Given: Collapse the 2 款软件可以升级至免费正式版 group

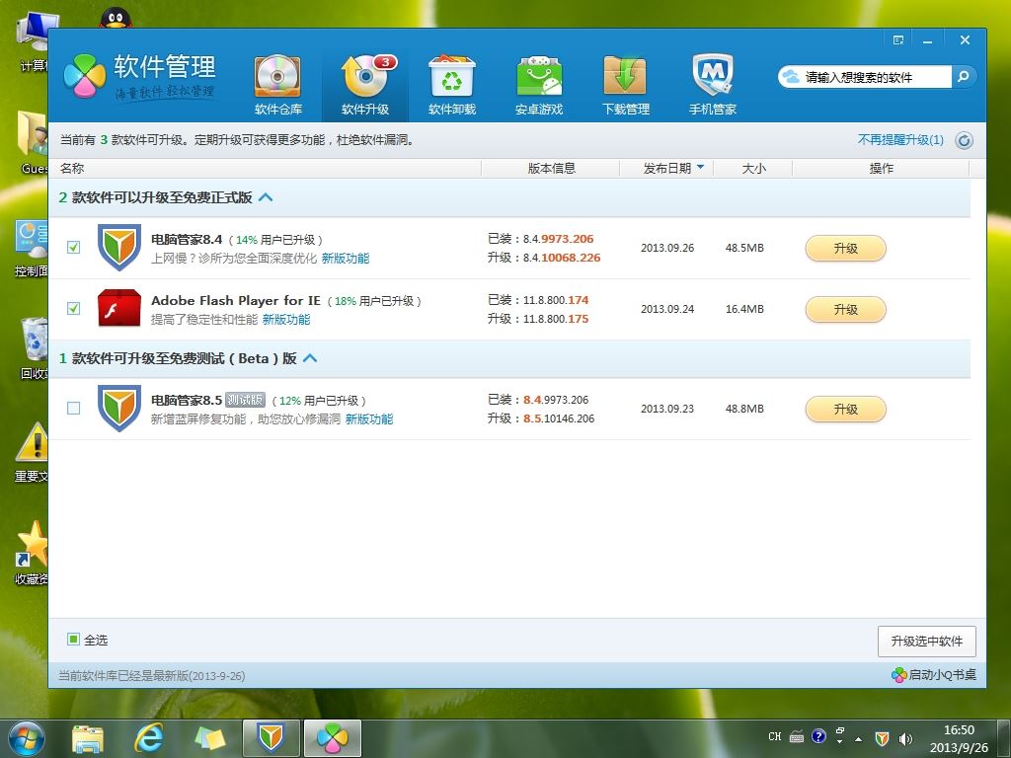Looking at the screenshot, I should (266, 197).
